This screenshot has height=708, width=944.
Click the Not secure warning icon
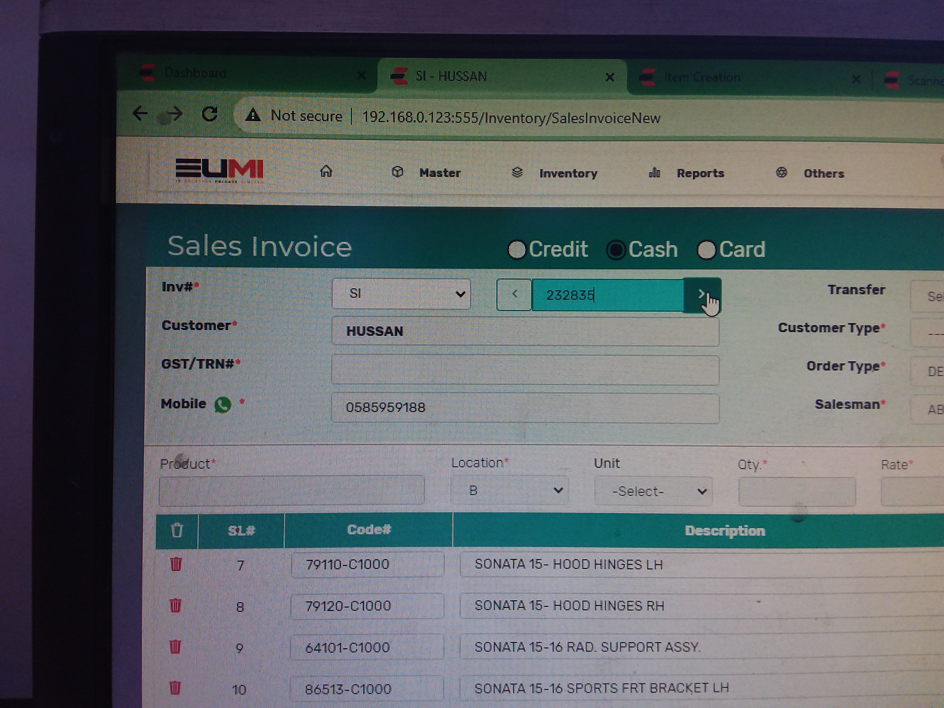pos(253,115)
